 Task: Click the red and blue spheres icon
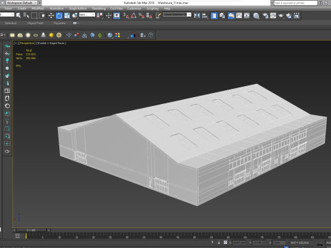(77, 35)
